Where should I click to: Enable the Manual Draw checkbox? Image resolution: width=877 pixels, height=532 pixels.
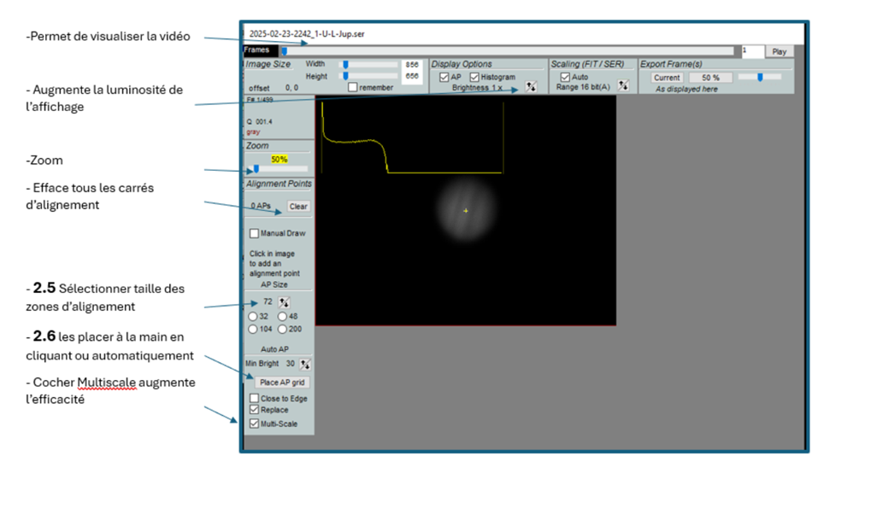(x=254, y=233)
